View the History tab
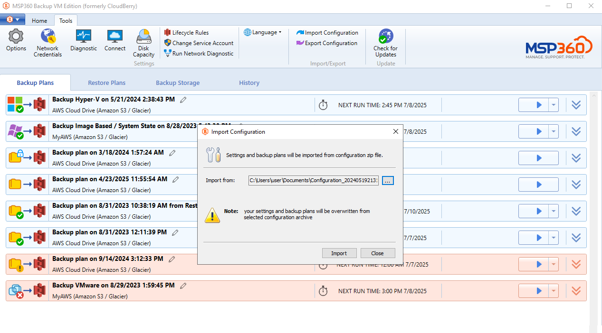 point(249,83)
